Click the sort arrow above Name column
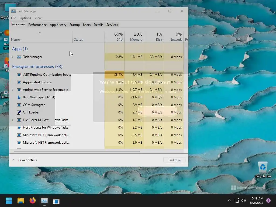 click(x=40, y=33)
